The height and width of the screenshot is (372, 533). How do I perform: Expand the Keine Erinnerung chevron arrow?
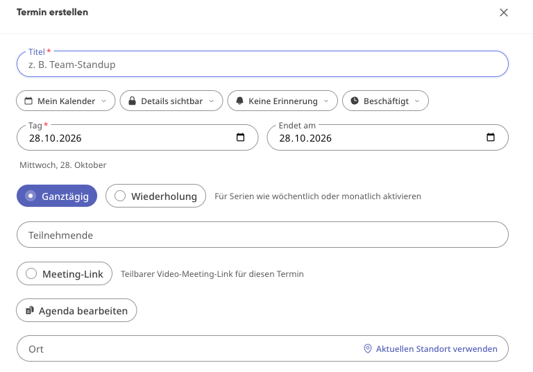click(x=326, y=101)
